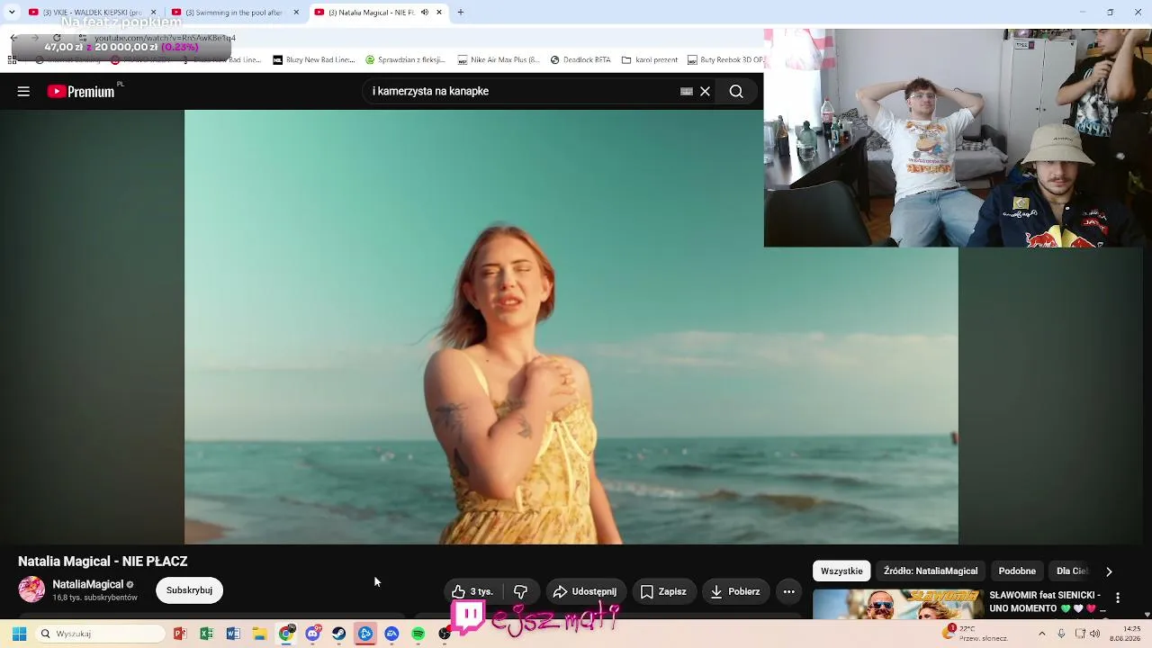This screenshot has height=648, width=1152.
Task: Play or pause the Natalia Magical video
Action: [x=571, y=327]
